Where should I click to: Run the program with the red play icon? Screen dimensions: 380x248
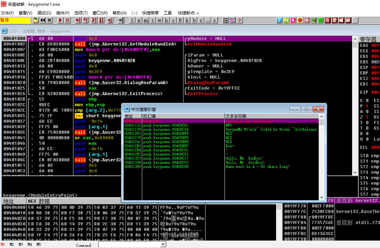60,20
